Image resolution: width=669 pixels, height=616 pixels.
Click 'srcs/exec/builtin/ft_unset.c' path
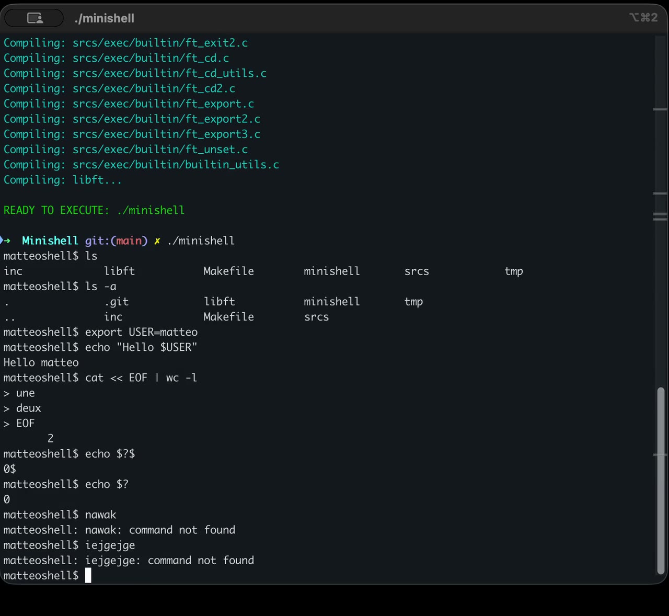[x=160, y=149]
